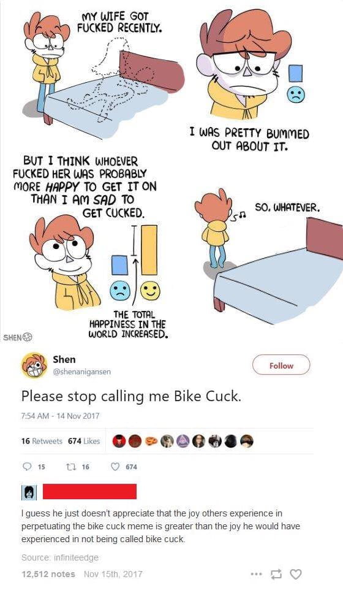Open the tweet timestamp 7:54 AM 14 Nov 2017
This screenshot has height=590, width=343.
click(x=61, y=416)
